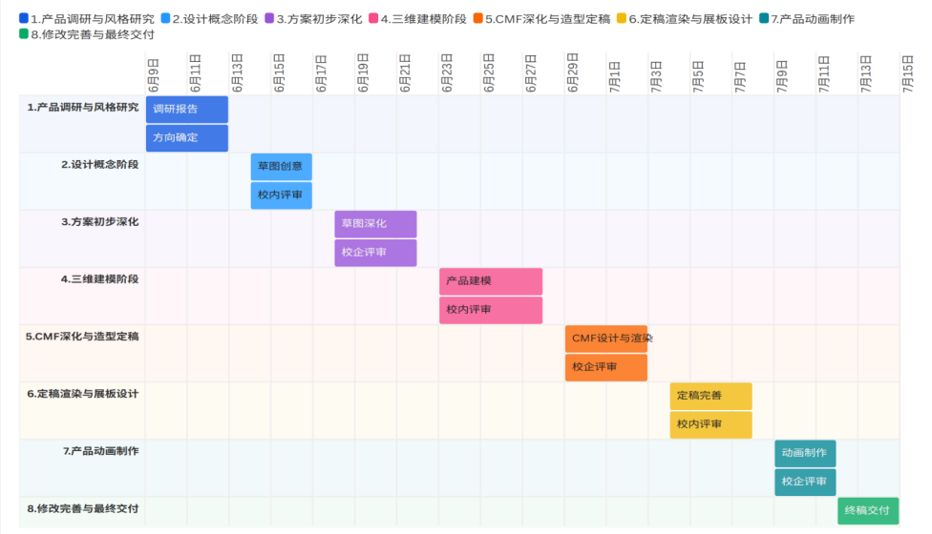Click the 6月9日 date header
This screenshot has height=534, width=932.
(x=154, y=75)
